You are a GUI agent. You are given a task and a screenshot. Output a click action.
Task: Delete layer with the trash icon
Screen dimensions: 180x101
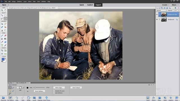coord(175,8)
